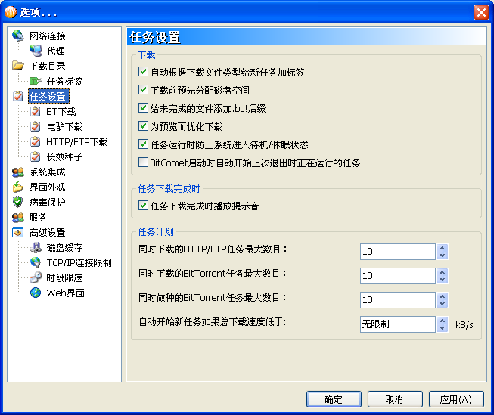
Task: Click the 下载目录 folder icon
Action: [18, 66]
